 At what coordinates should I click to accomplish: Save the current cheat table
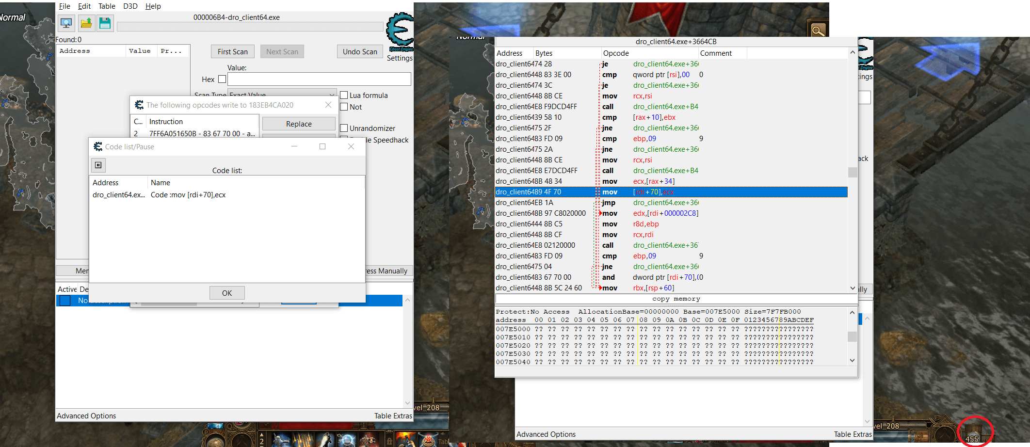coord(105,23)
